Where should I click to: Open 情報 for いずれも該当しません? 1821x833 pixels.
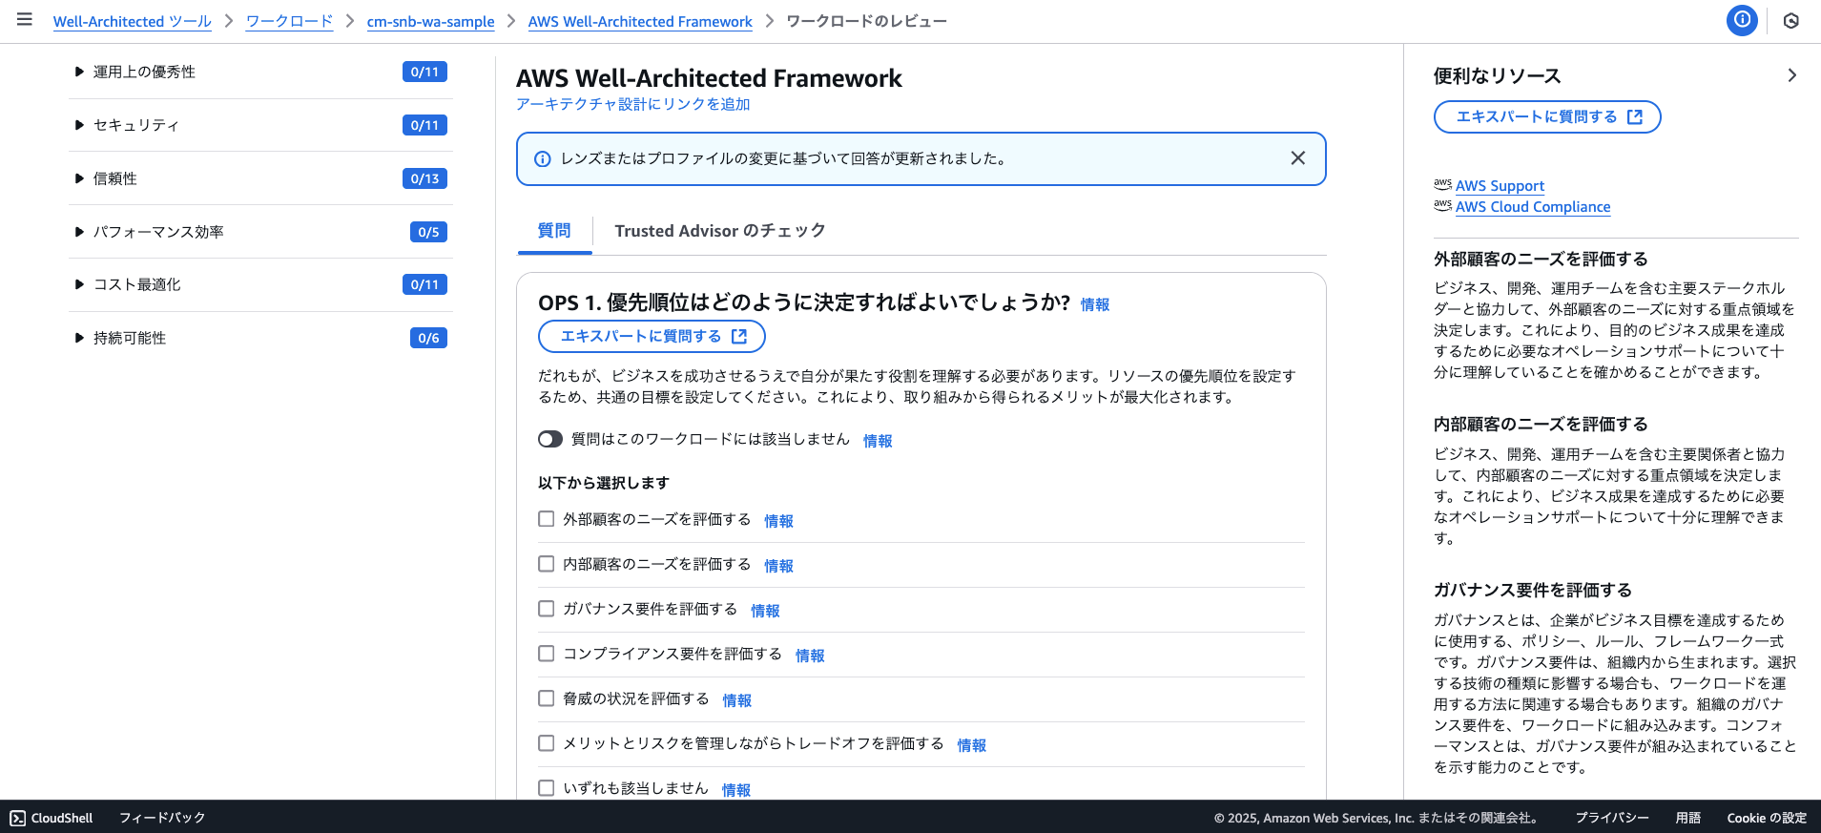tap(735, 790)
